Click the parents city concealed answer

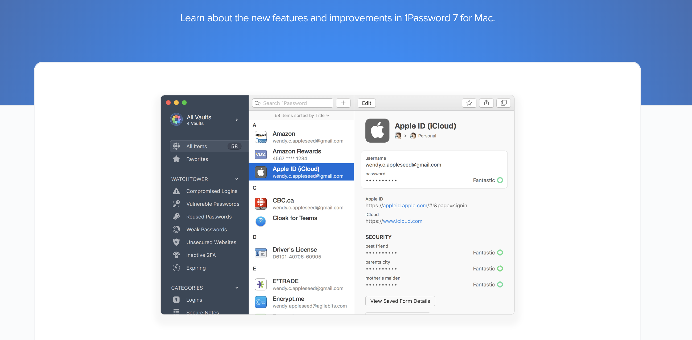point(381,269)
